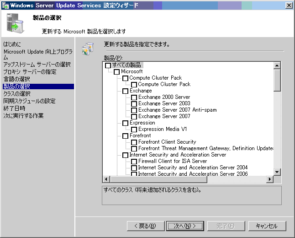Viewport: 295px width, 238px height.
Task: Tick the Forefront Client Security checkbox
Action: click(x=134, y=142)
